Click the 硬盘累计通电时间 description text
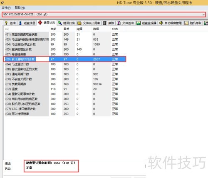This screenshot has height=178, width=208. (x=51, y=163)
